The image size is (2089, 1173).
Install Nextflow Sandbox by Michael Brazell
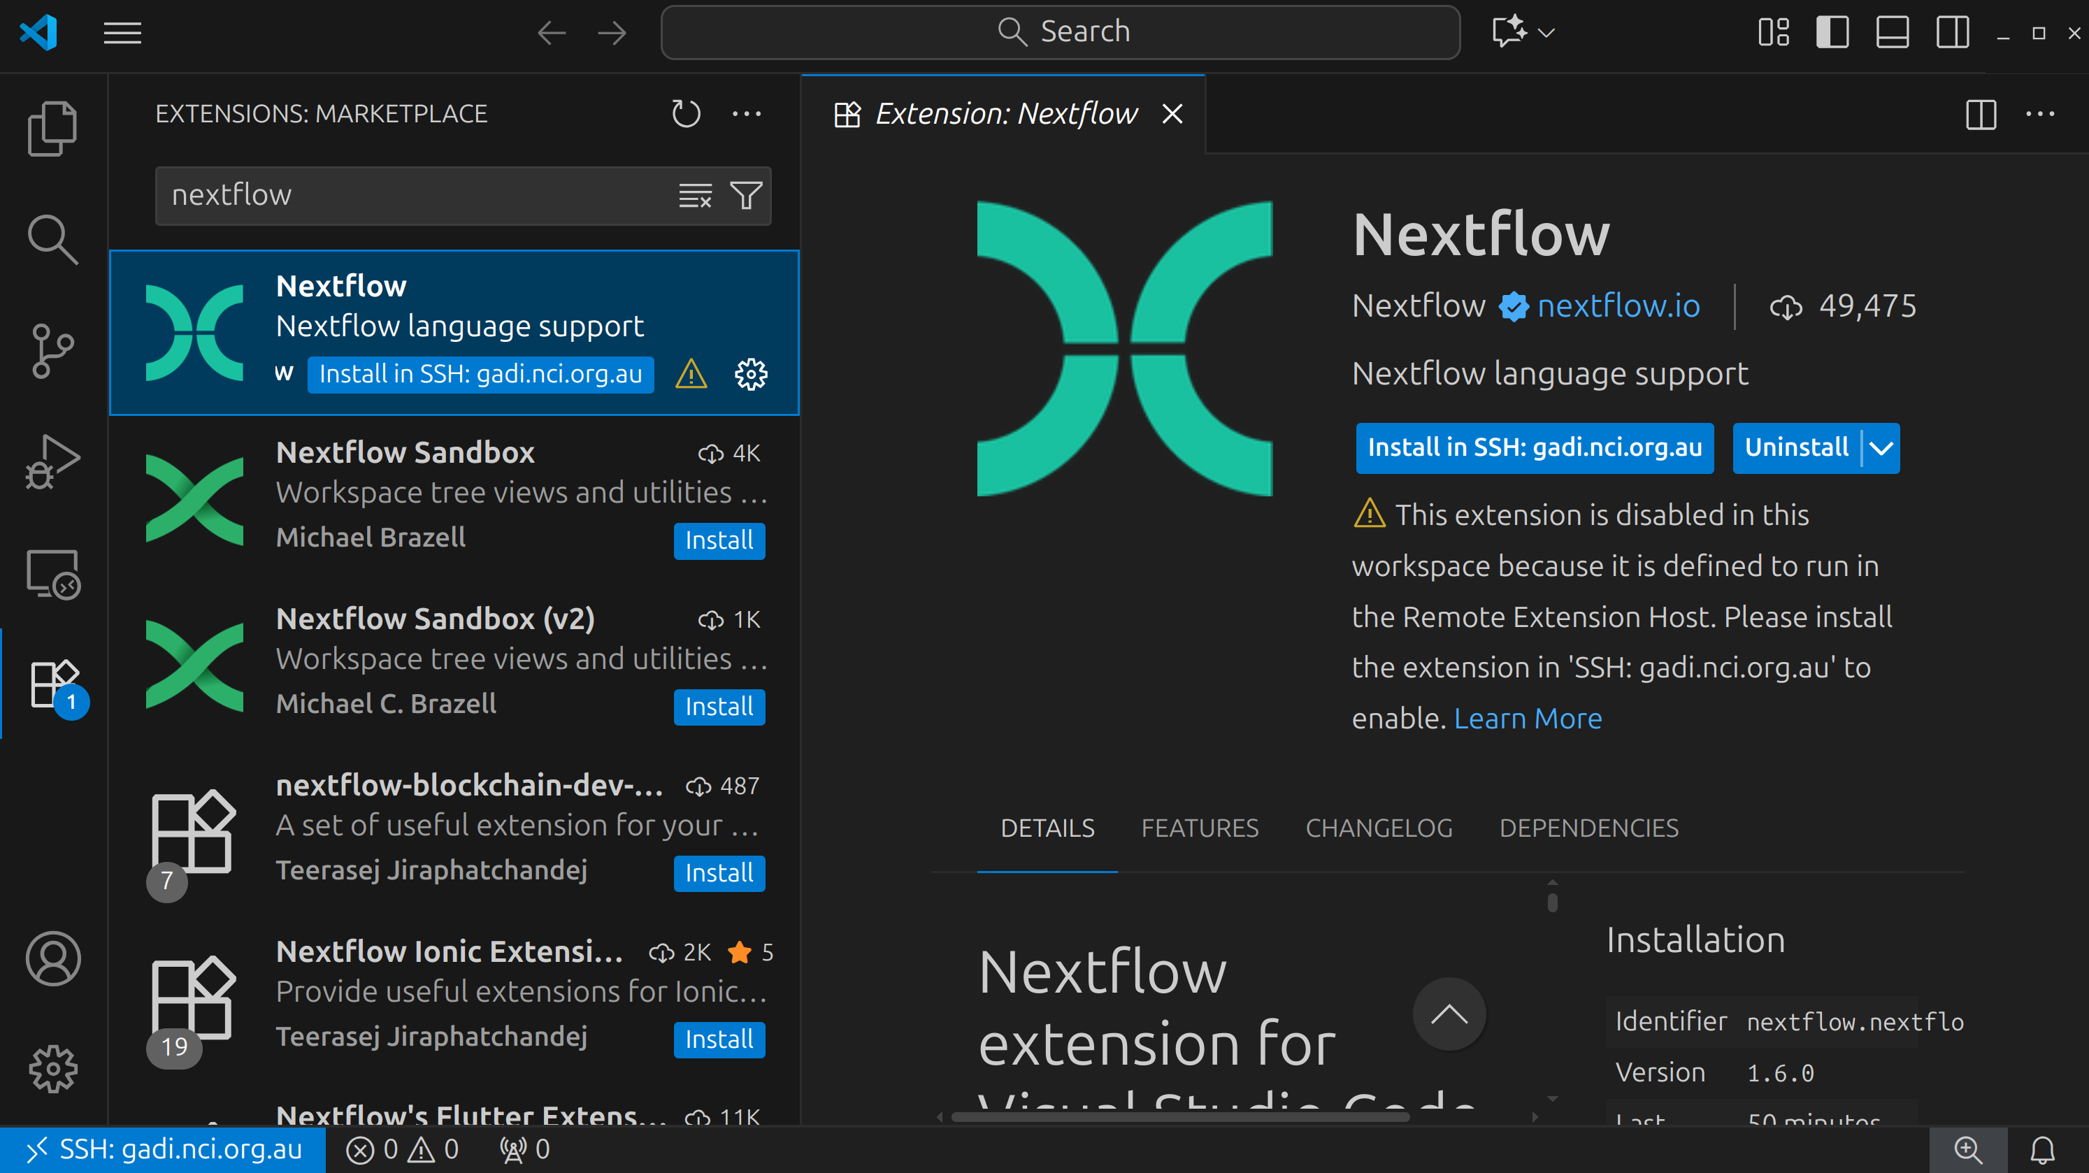(719, 540)
